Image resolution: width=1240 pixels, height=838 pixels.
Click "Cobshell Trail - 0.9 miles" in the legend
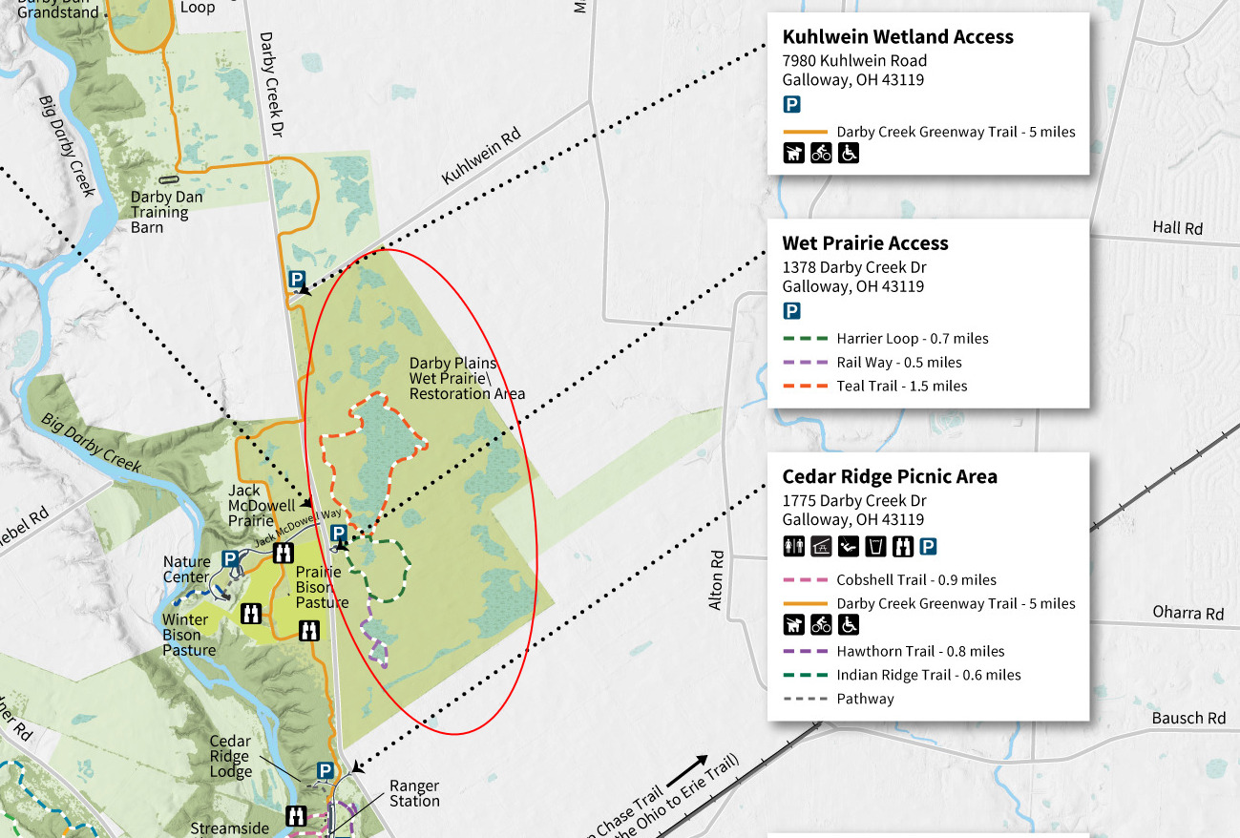point(916,580)
